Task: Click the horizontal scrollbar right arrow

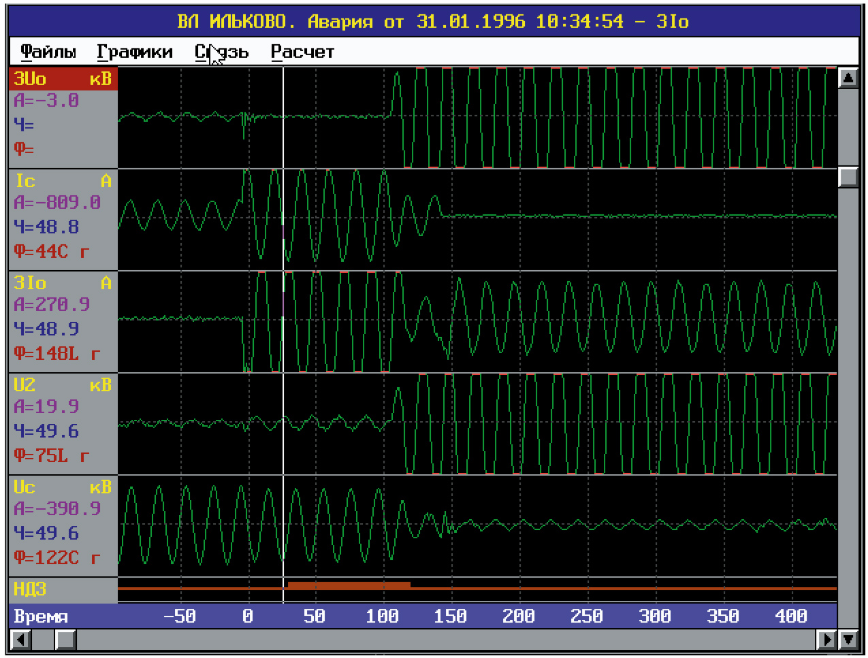Action: pyautogui.click(x=826, y=640)
